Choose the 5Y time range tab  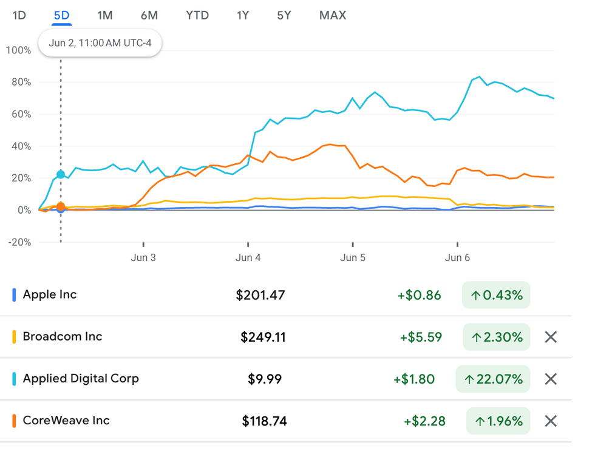pos(284,15)
